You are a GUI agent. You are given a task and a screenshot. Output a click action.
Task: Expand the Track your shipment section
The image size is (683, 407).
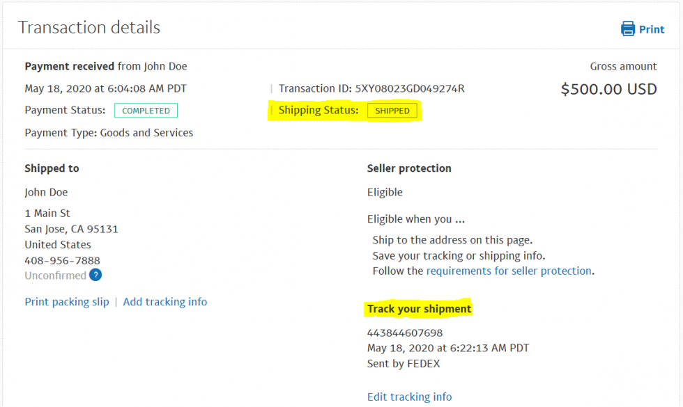click(418, 309)
